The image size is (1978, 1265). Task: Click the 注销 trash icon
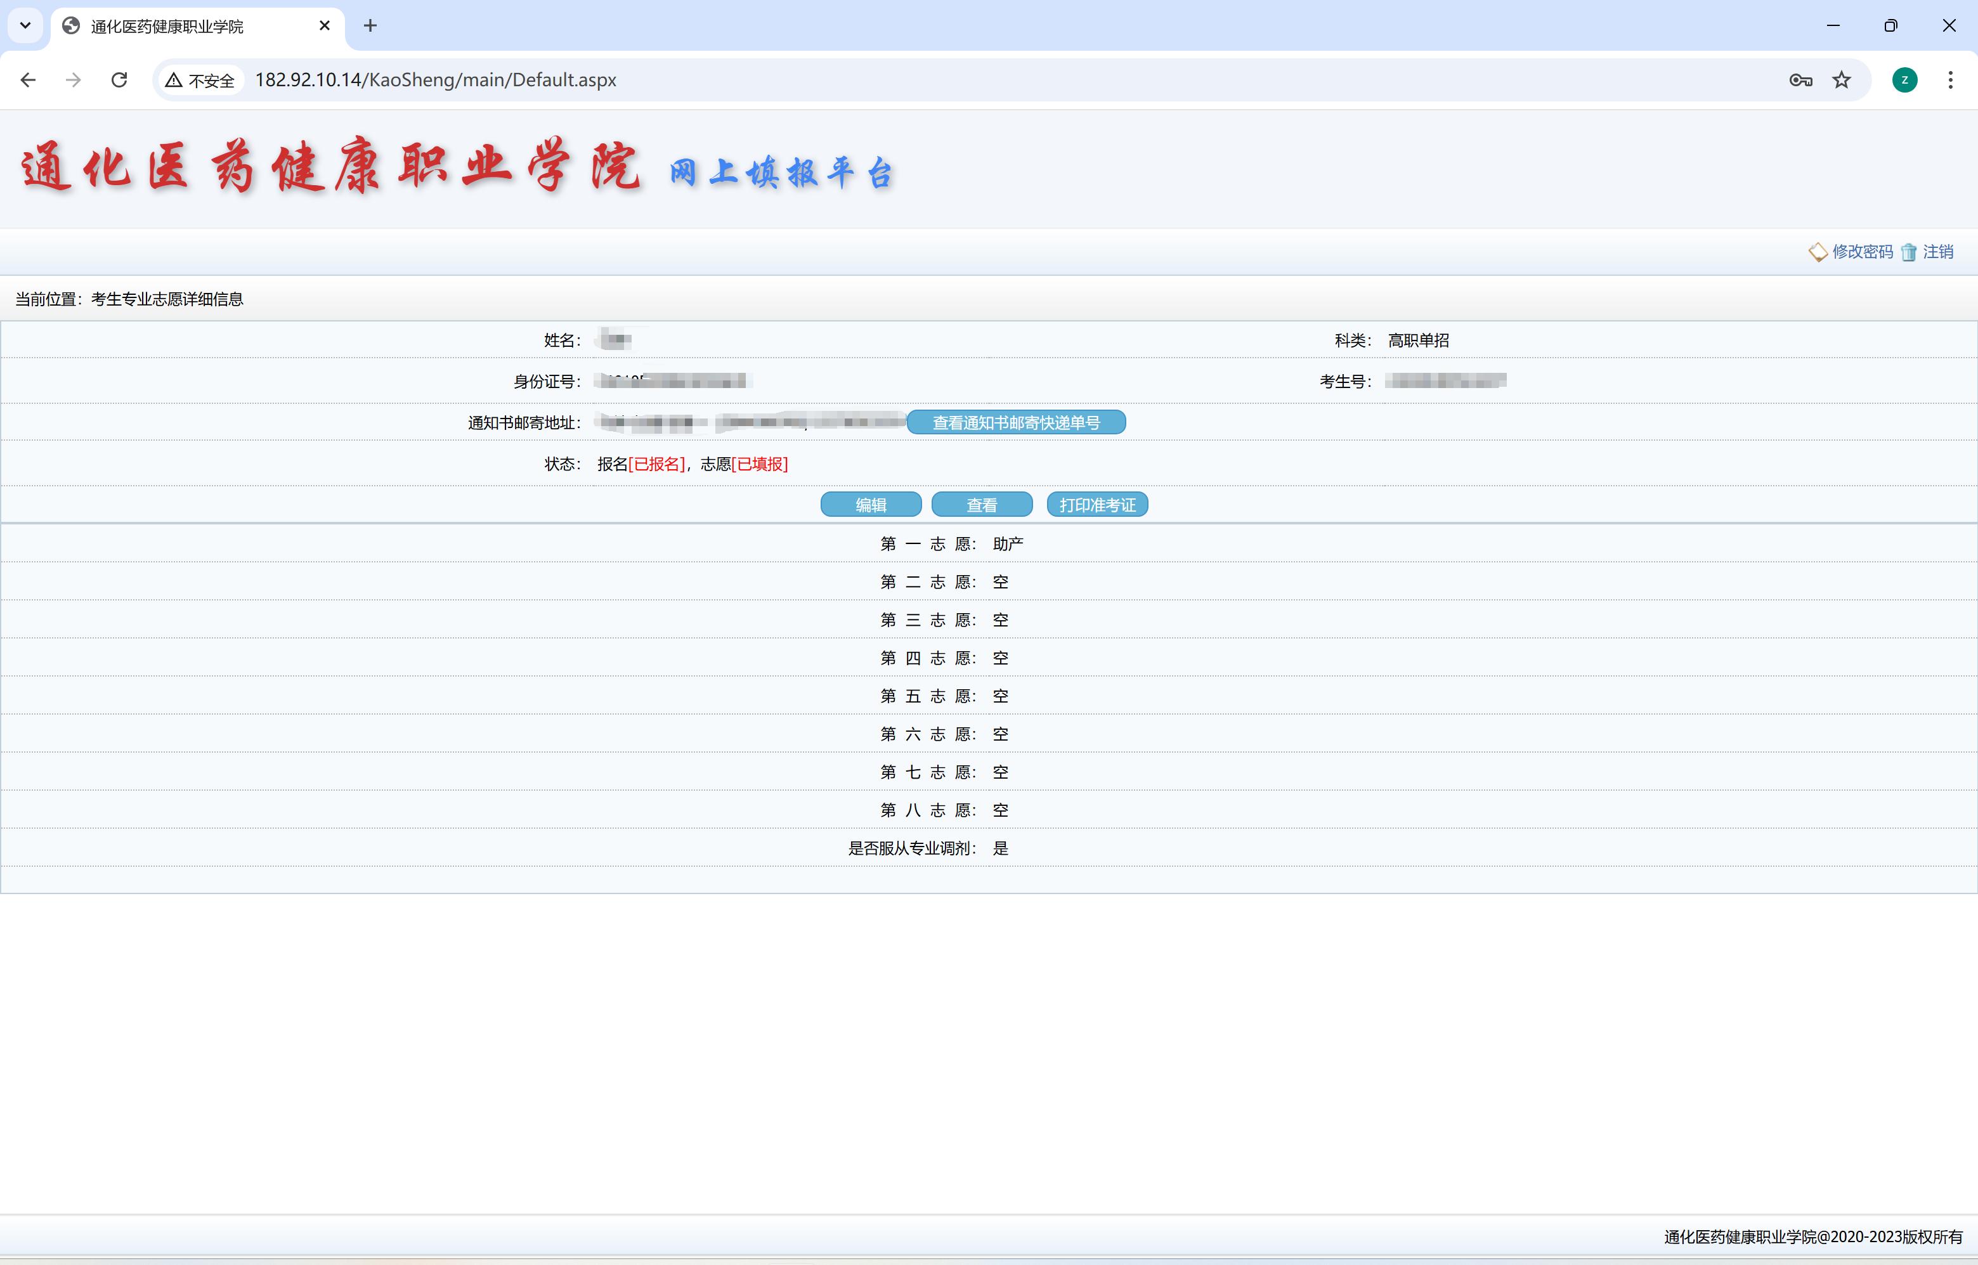tap(1909, 252)
